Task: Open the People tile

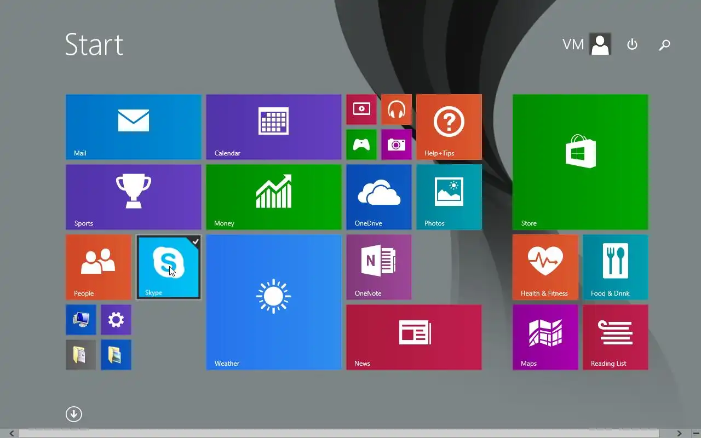Action: pos(99,267)
